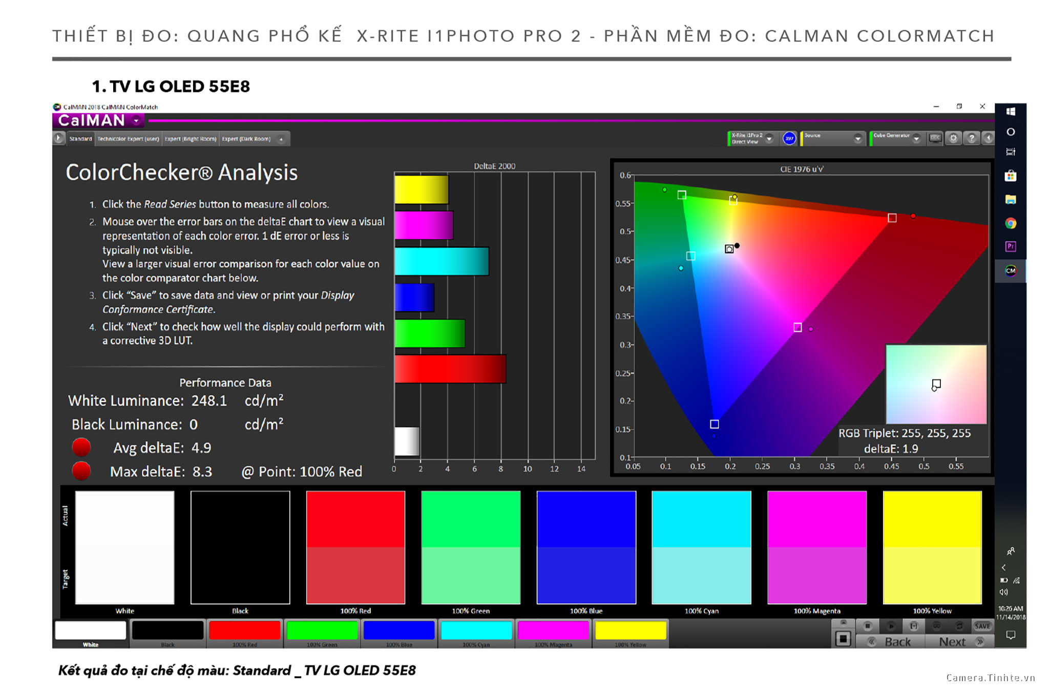Switch to Technicolor Expert (user) tab
The width and height of the screenshot is (1049, 697).
click(128, 139)
